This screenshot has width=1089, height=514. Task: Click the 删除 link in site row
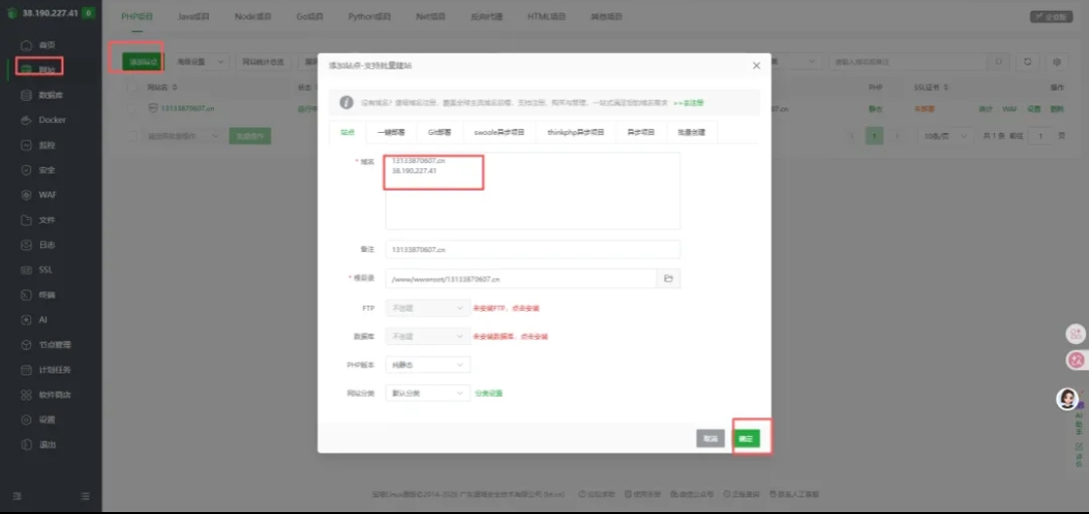click(1057, 109)
